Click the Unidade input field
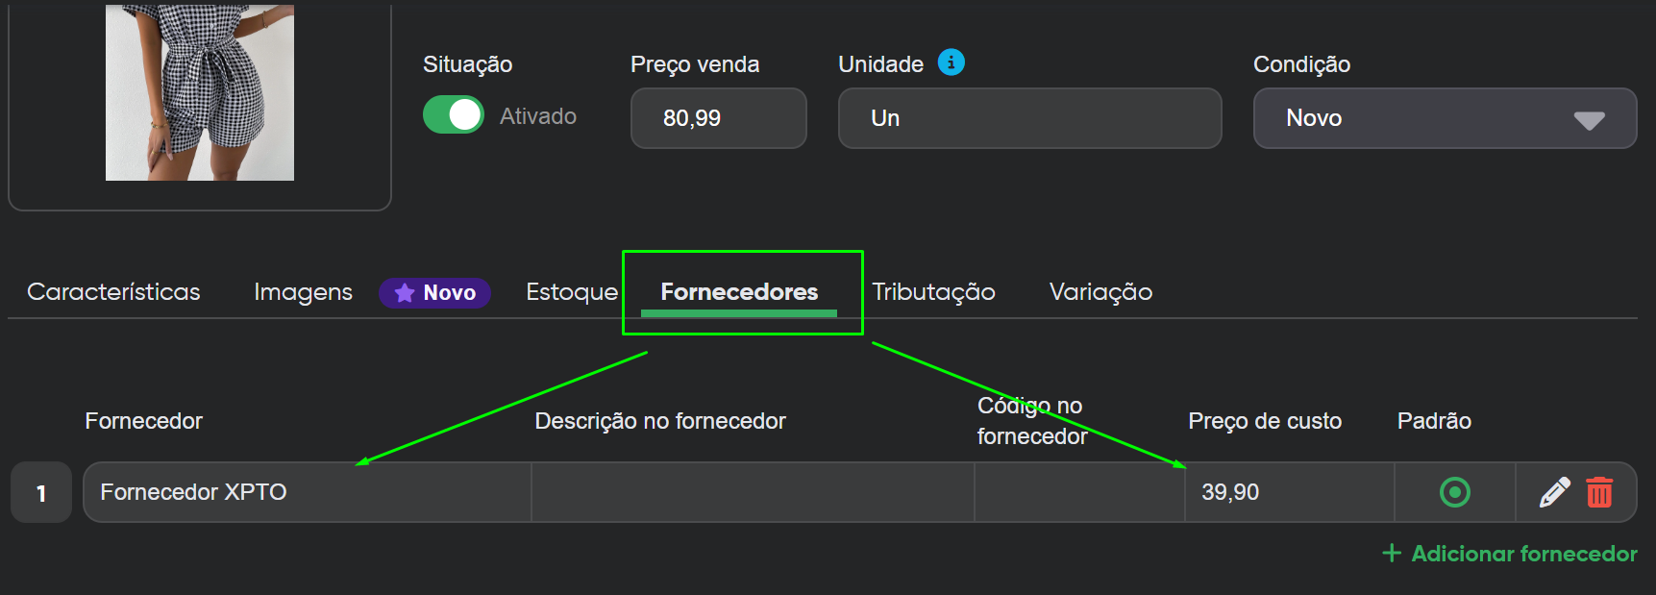 pos(1028,118)
